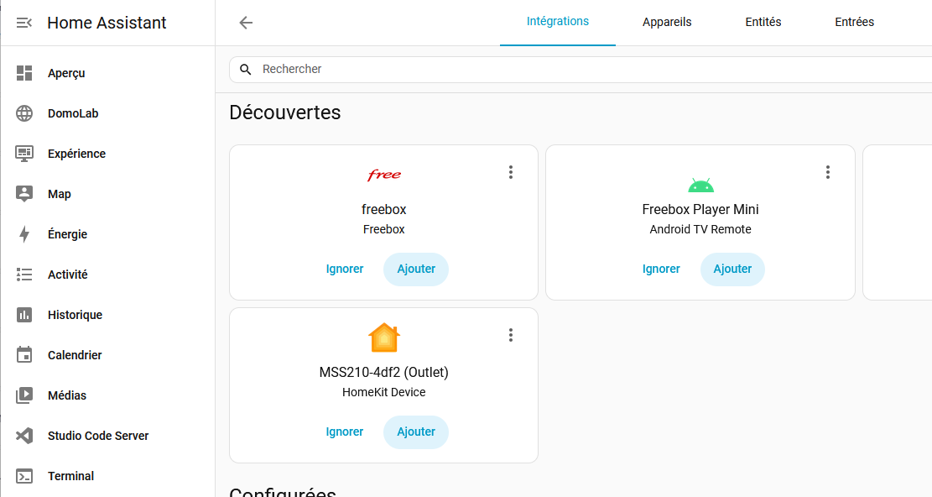This screenshot has height=497, width=932.
Task: Open the freebox card three-dot menu
Action: (x=511, y=172)
